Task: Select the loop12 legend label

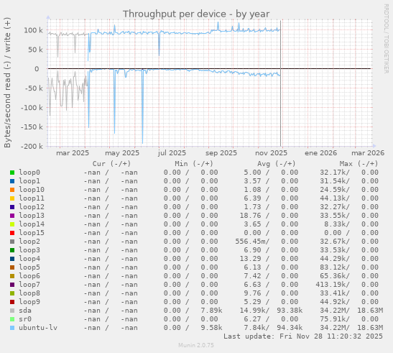Action: tap(32, 207)
